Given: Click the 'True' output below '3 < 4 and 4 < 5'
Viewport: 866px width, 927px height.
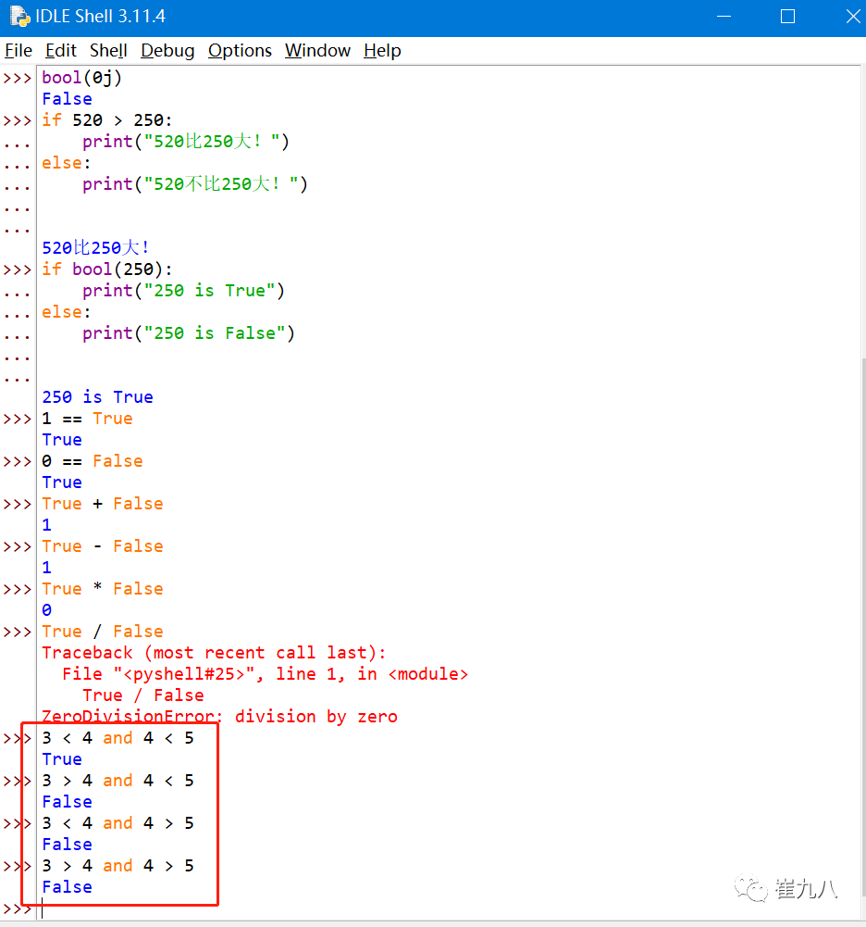Looking at the screenshot, I should [x=62, y=758].
